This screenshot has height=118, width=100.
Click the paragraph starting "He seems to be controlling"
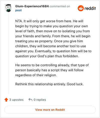pos(52,70)
